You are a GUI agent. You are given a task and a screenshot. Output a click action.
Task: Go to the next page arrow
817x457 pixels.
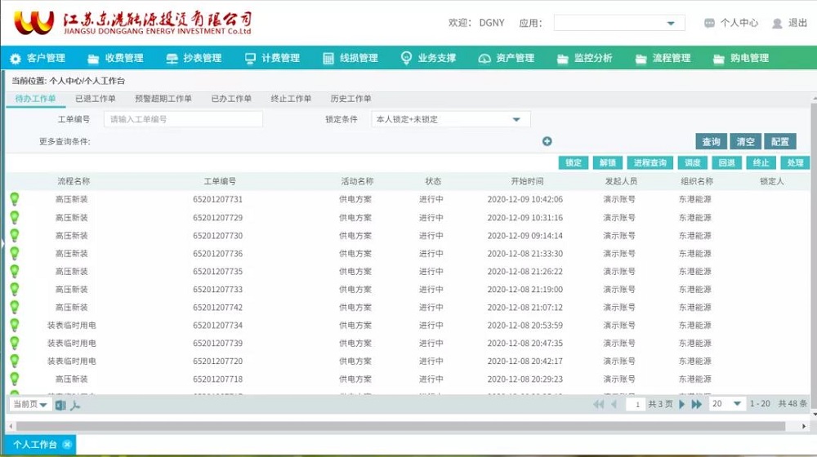coord(682,404)
